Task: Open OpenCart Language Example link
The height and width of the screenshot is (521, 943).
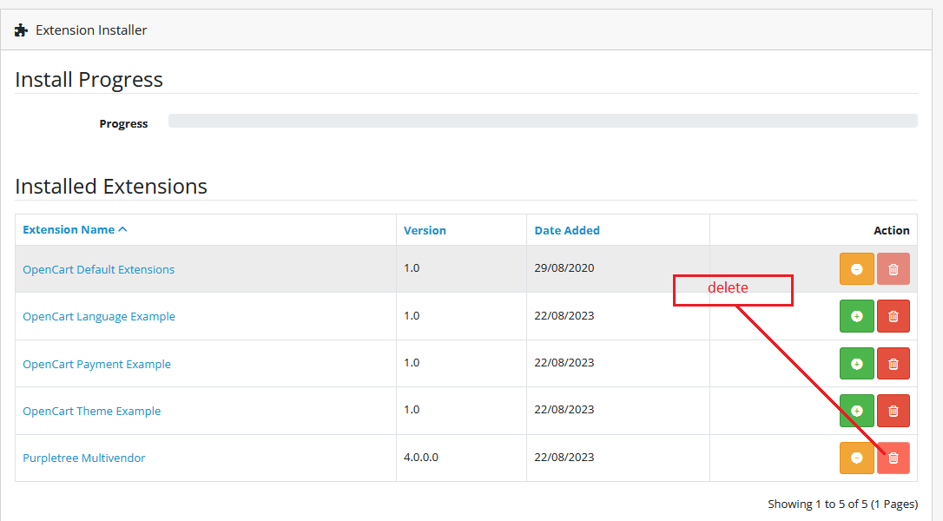Action: click(99, 316)
